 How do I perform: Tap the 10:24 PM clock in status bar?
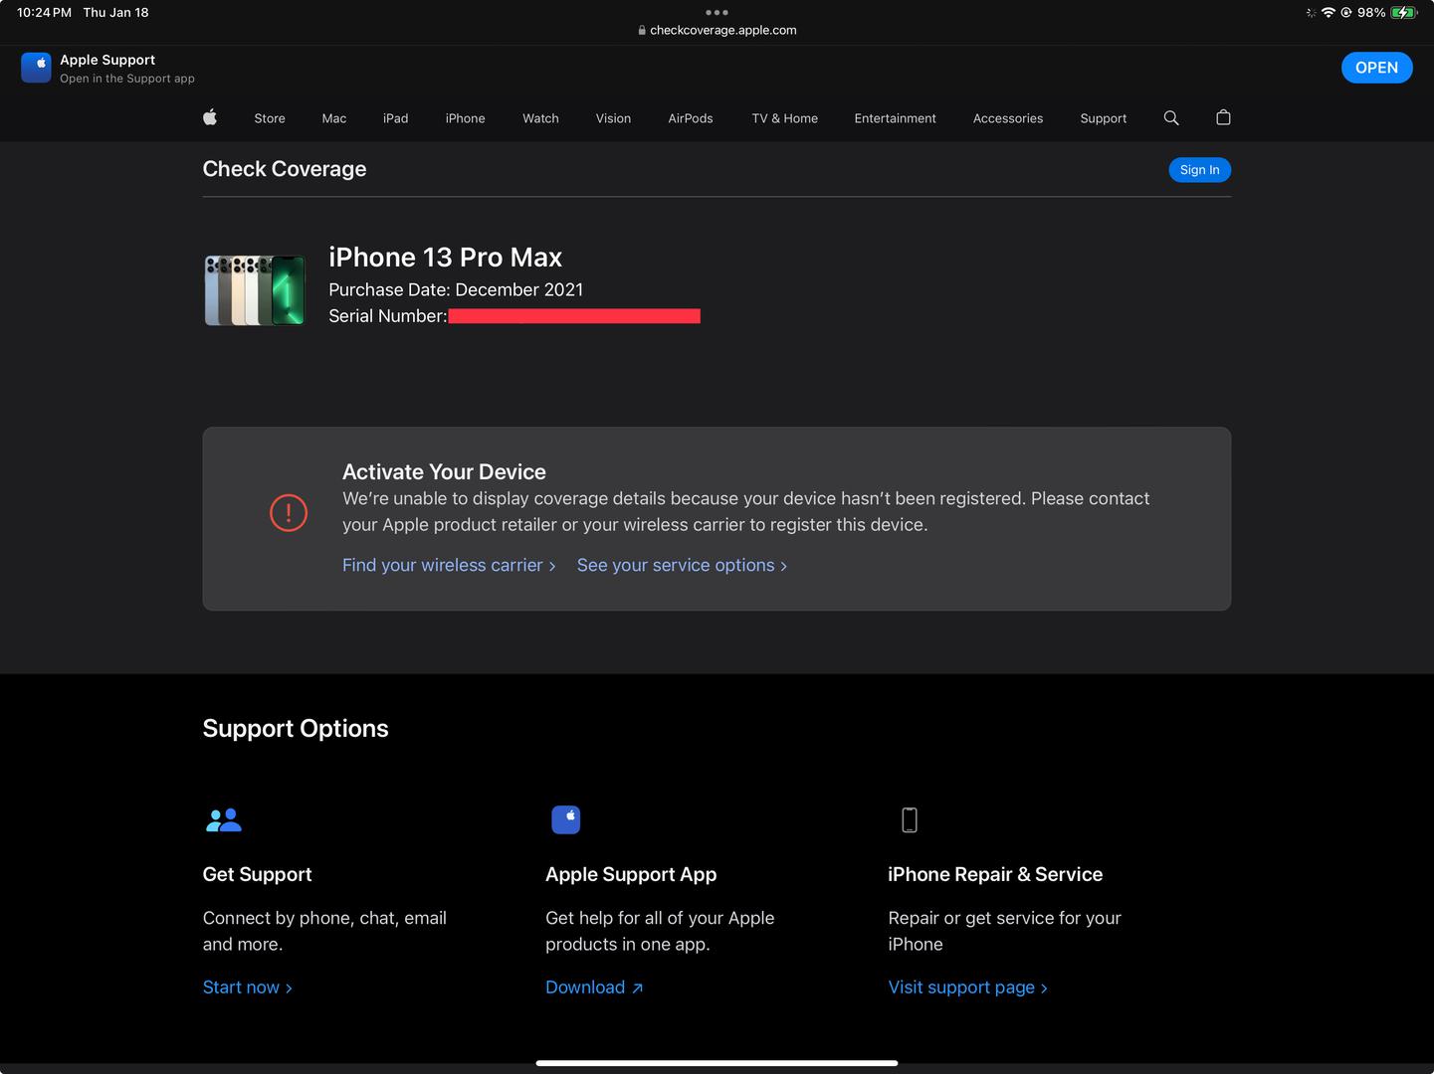click(x=44, y=13)
